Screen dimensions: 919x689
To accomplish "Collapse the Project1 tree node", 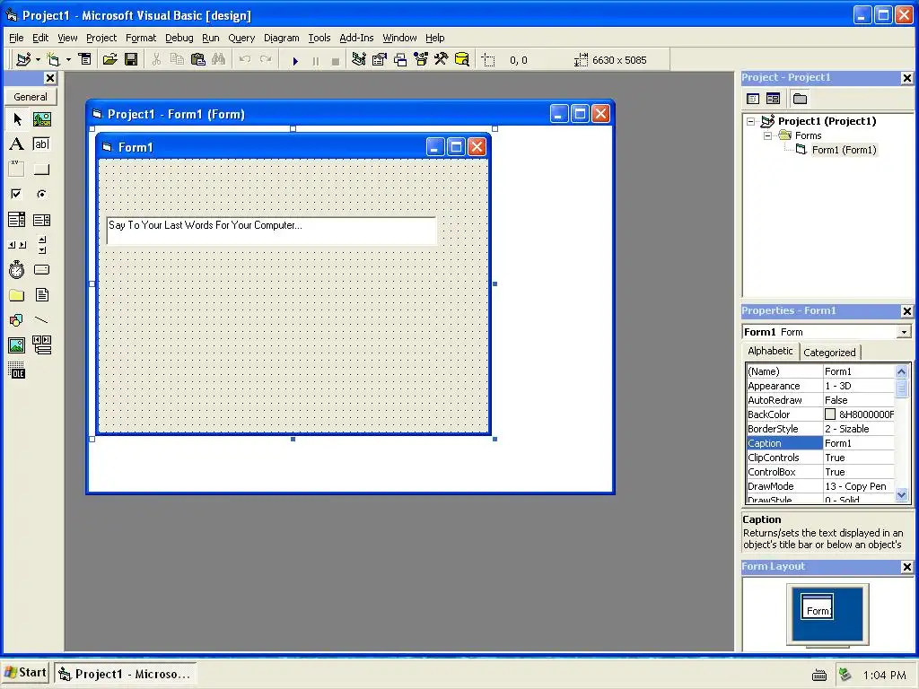I will tap(750, 122).
